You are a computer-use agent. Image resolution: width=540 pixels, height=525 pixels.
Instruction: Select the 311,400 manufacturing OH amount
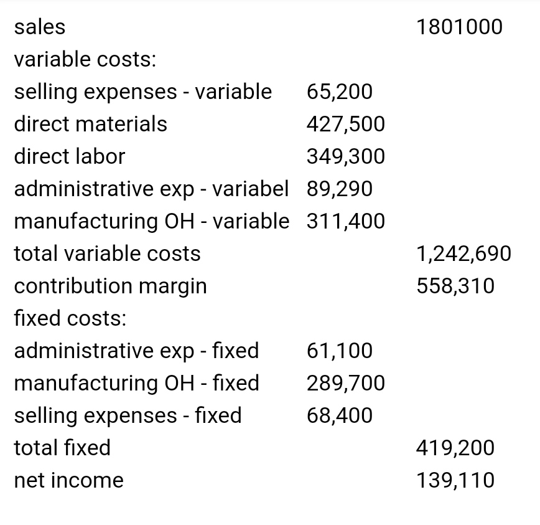[x=345, y=221]
